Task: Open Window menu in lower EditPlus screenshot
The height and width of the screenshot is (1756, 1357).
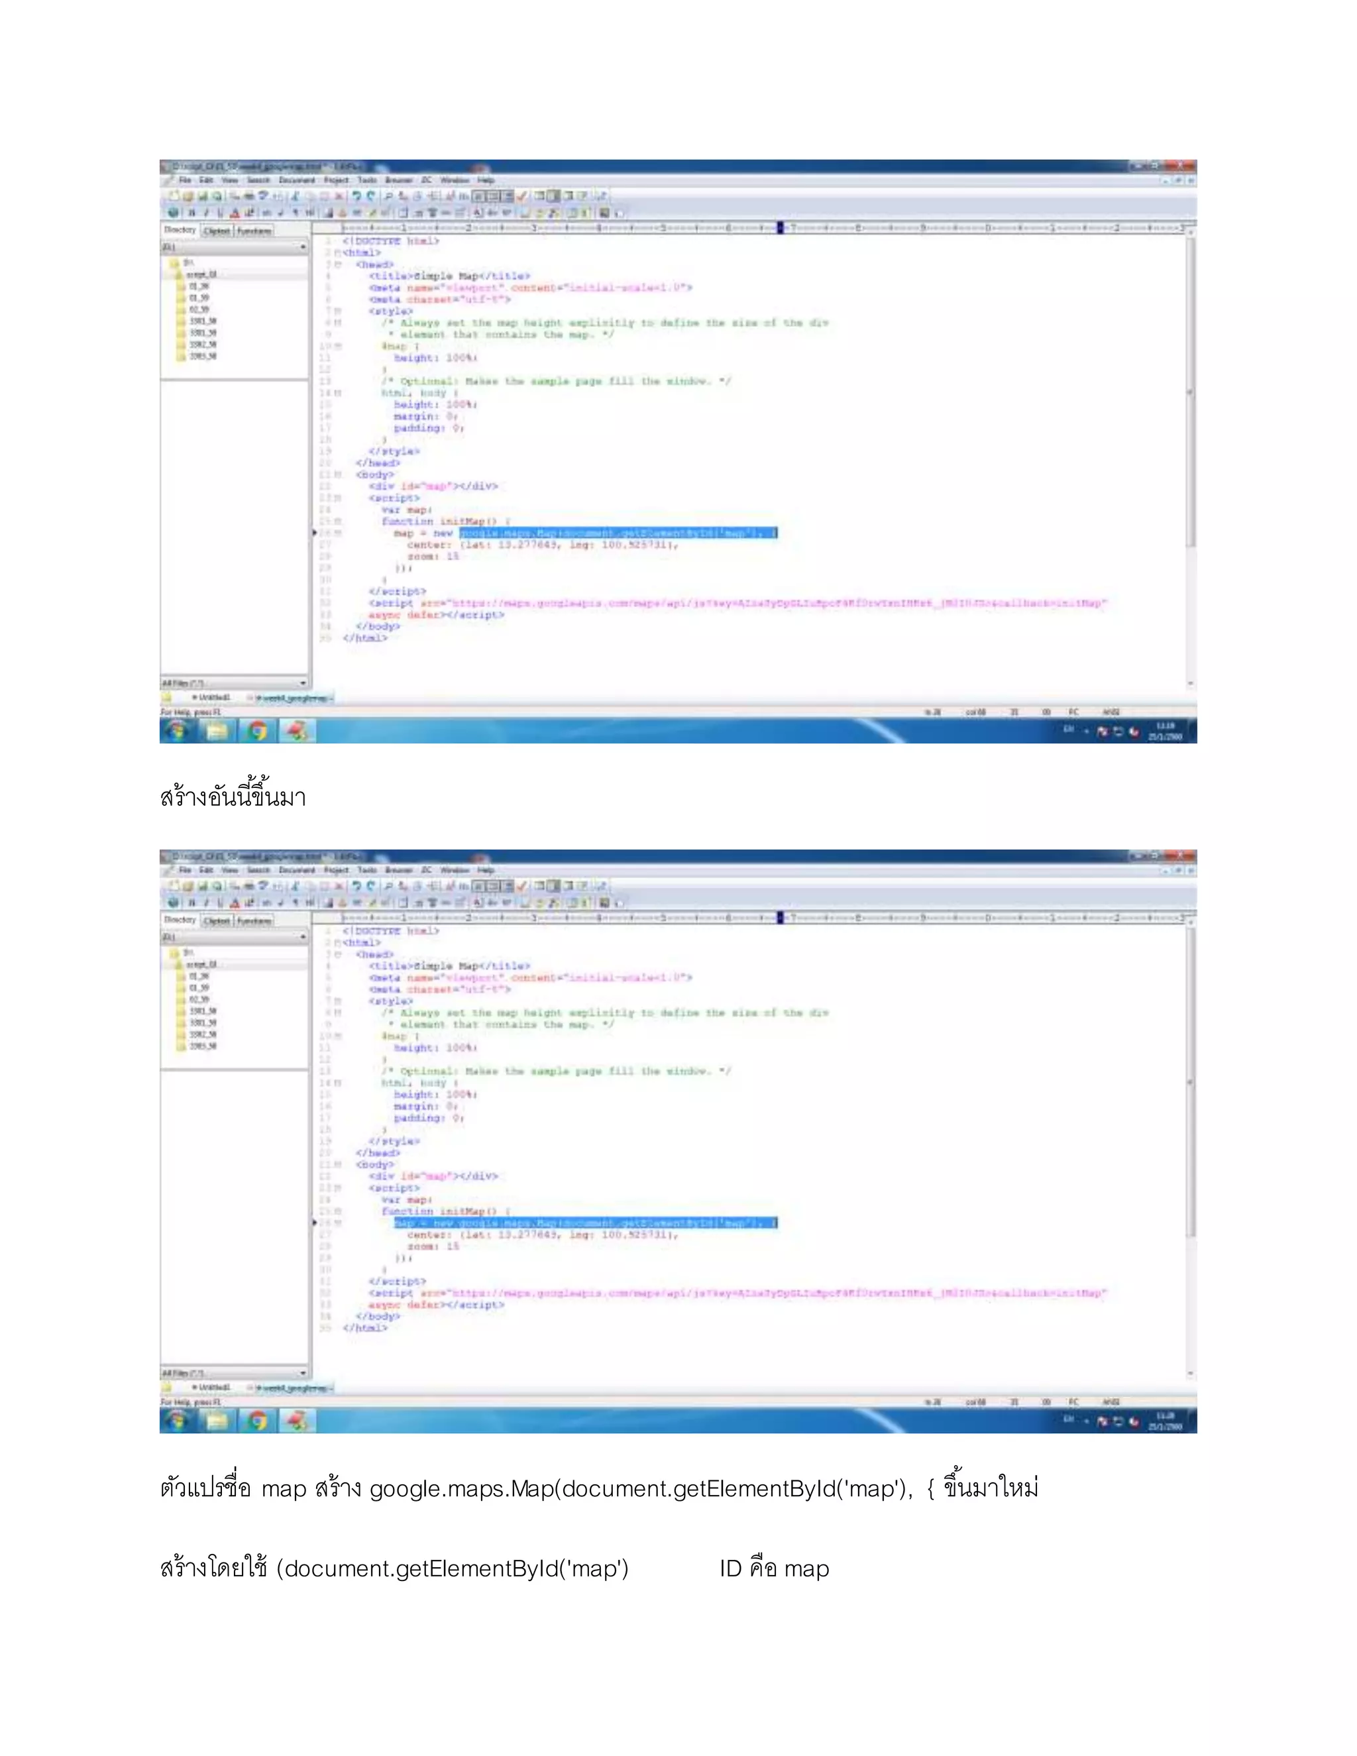Action: [x=455, y=871]
